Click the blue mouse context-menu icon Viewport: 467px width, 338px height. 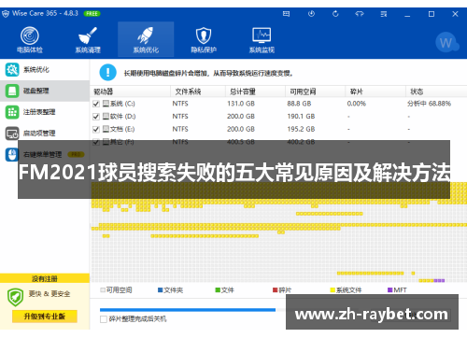click(12, 154)
